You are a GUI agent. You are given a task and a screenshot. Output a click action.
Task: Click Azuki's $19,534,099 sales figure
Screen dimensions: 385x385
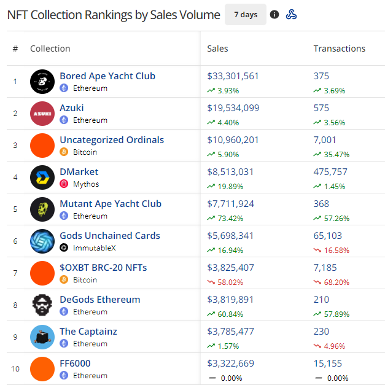[x=233, y=108]
